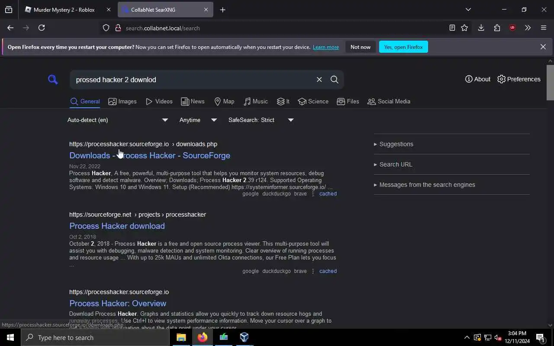Open the Auto-detect (en) language dropdown
Viewport: 554px width, 346px height.
pyautogui.click(x=117, y=120)
